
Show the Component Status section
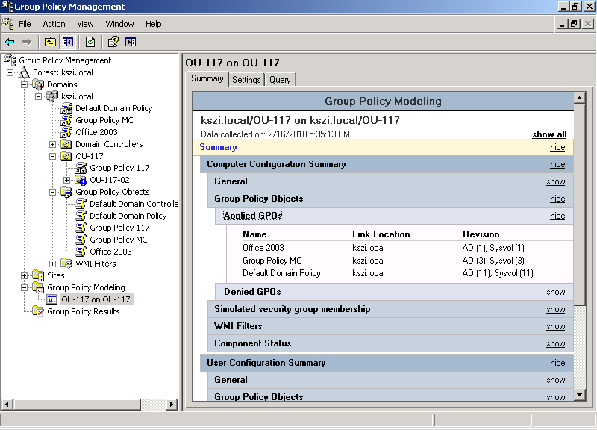point(556,343)
